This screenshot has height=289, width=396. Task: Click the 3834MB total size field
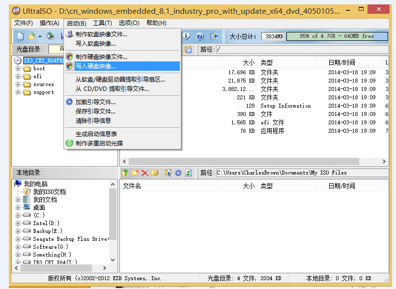[273, 36]
